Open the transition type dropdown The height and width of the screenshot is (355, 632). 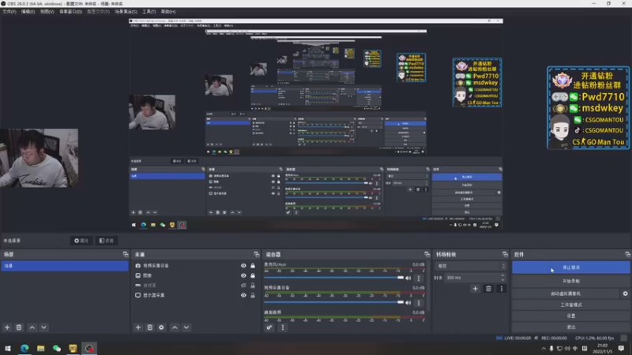point(471,266)
